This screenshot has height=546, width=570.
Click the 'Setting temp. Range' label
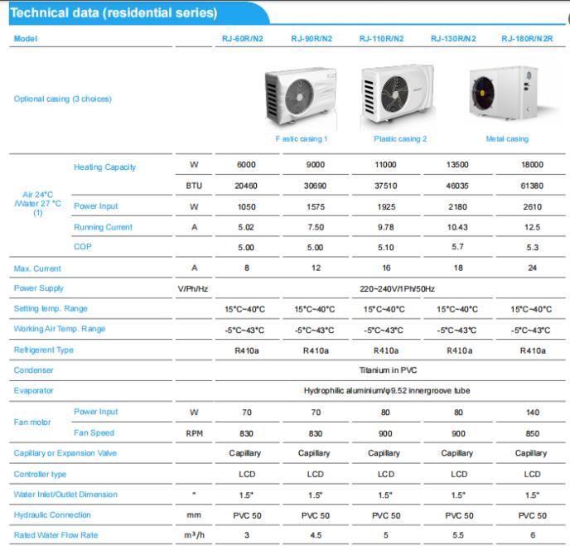coord(51,308)
